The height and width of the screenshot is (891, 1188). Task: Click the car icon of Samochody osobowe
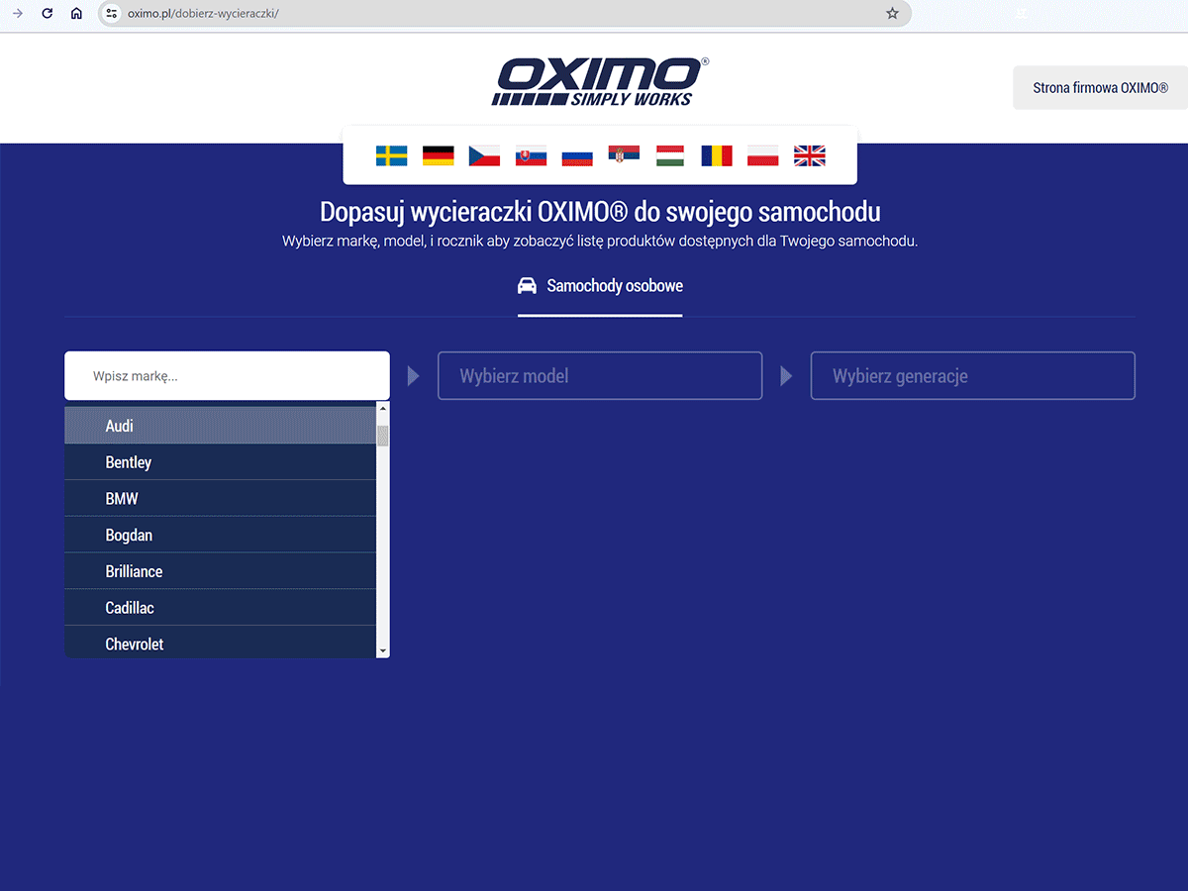527,286
